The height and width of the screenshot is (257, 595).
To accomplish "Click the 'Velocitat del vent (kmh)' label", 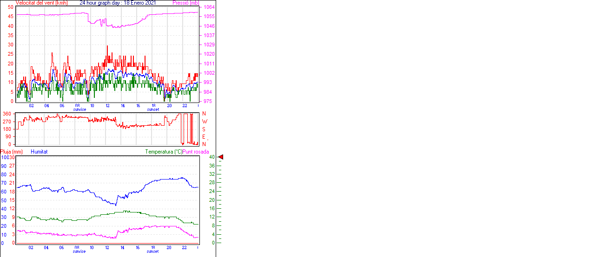I will pos(41,3).
